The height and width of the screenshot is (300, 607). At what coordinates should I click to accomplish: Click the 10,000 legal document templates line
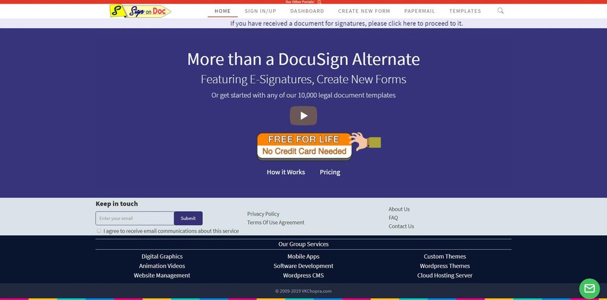click(x=303, y=95)
